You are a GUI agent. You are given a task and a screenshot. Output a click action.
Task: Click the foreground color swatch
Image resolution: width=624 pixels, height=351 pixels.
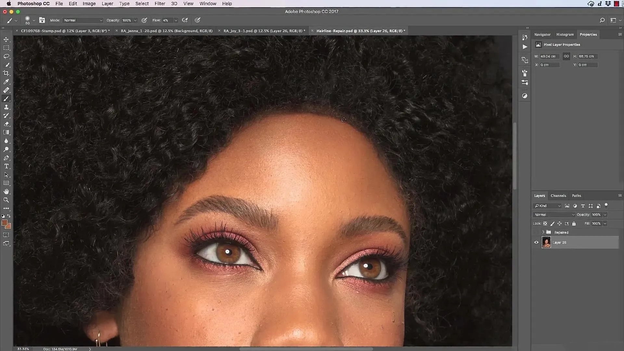(4, 223)
